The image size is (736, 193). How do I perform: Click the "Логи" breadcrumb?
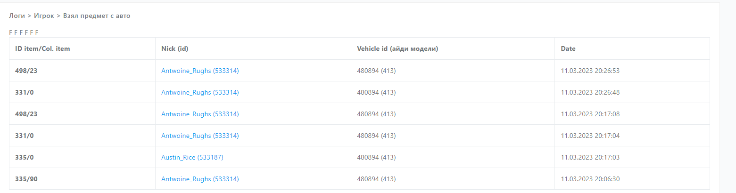(17, 16)
